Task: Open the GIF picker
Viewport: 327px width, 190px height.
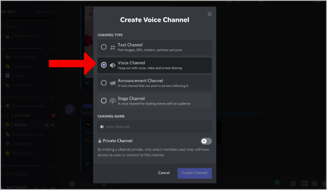Action: [x=304, y=183]
